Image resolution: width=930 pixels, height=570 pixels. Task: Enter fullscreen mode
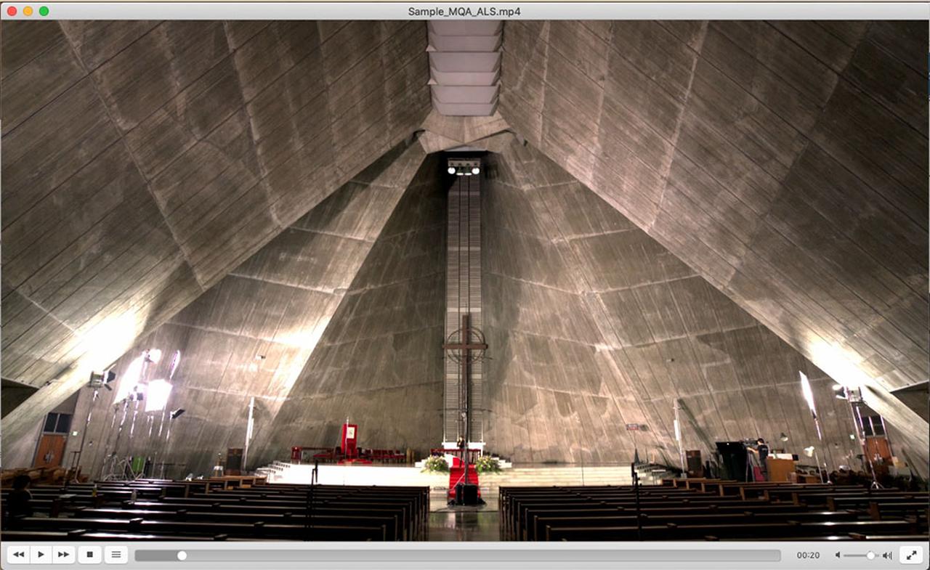[911, 555]
